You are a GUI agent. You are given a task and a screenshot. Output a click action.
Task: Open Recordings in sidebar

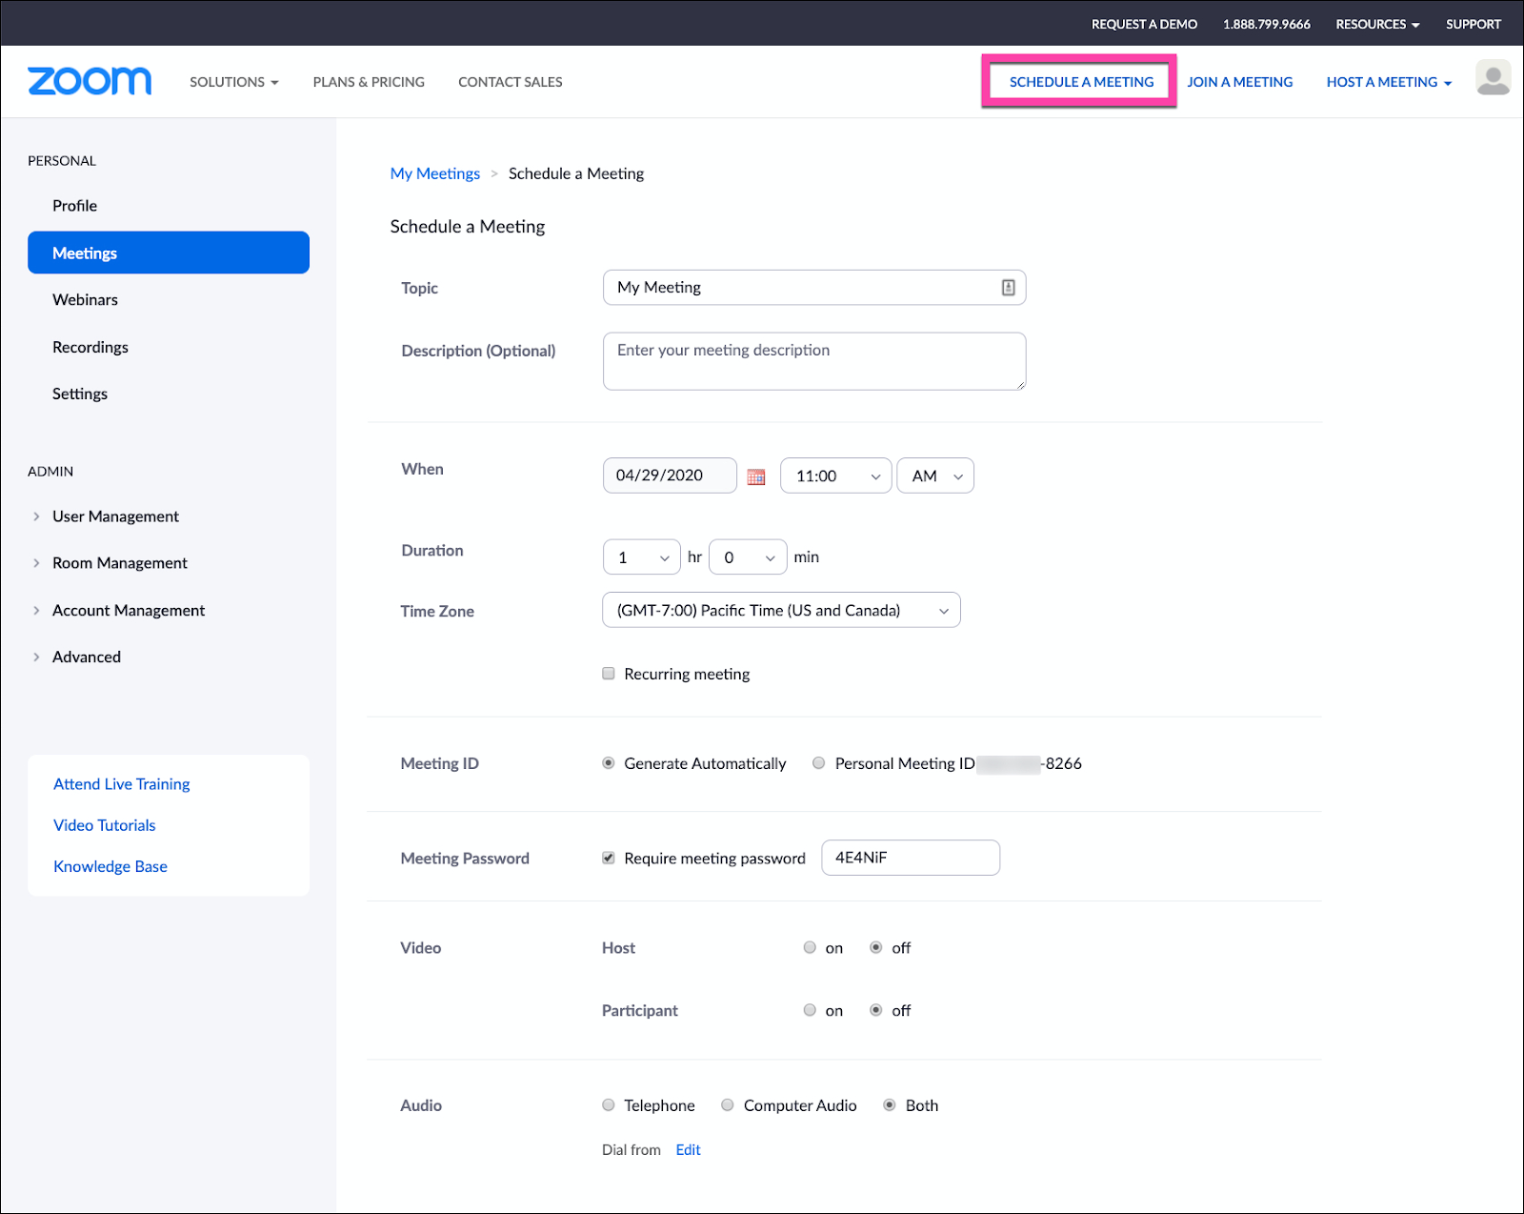pos(90,347)
